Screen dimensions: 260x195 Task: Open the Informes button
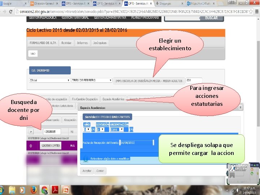82,43
